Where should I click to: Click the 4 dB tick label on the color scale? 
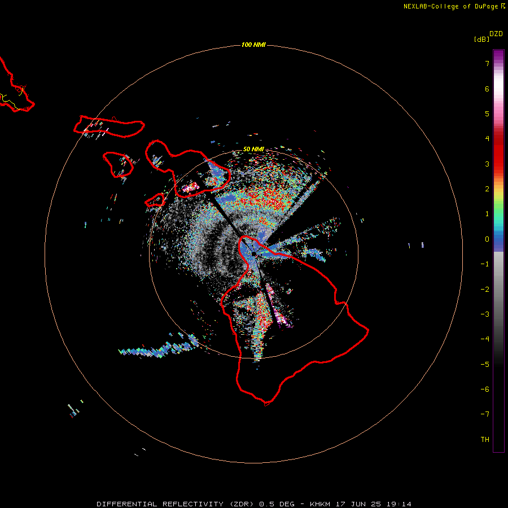pos(487,139)
